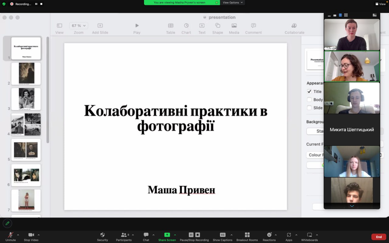
Task: Stop Video camera toggle
Action: [x=31, y=235]
